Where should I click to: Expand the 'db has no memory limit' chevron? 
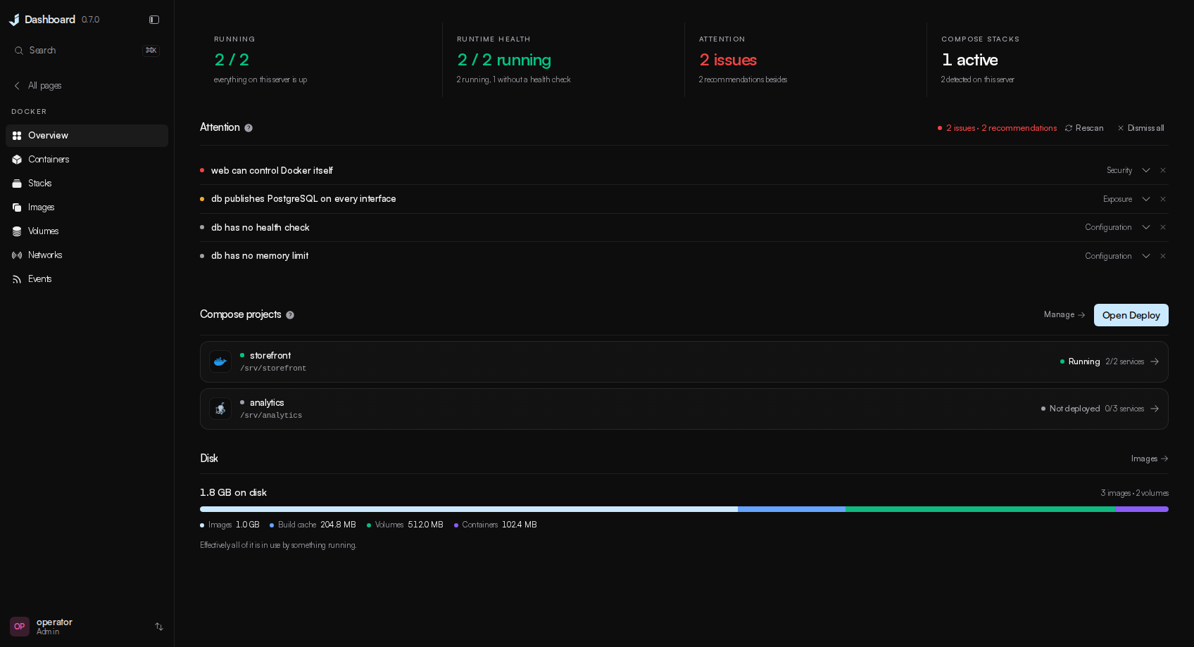click(x=1146, y=256)
